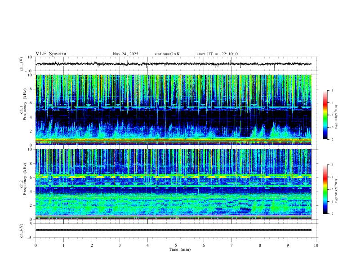Click the ch.2 spectrogram panel

pyautogui.click(x=174, y=184)
